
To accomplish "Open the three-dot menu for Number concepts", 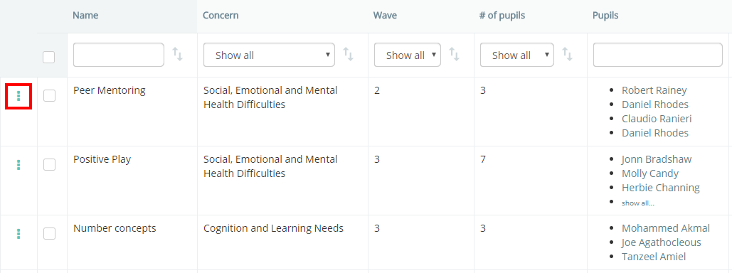I will [x=18, y=234].
